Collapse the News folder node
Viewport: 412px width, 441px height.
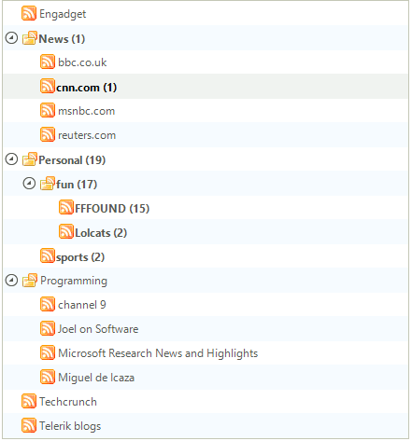tap(11, 38)
